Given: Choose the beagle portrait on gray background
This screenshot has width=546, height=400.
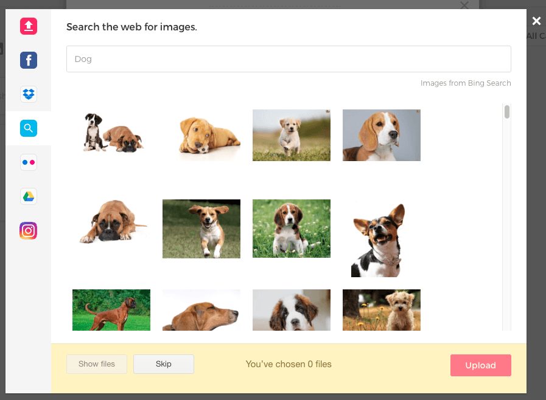Looking at the screenshot, I should coord(381,135).
